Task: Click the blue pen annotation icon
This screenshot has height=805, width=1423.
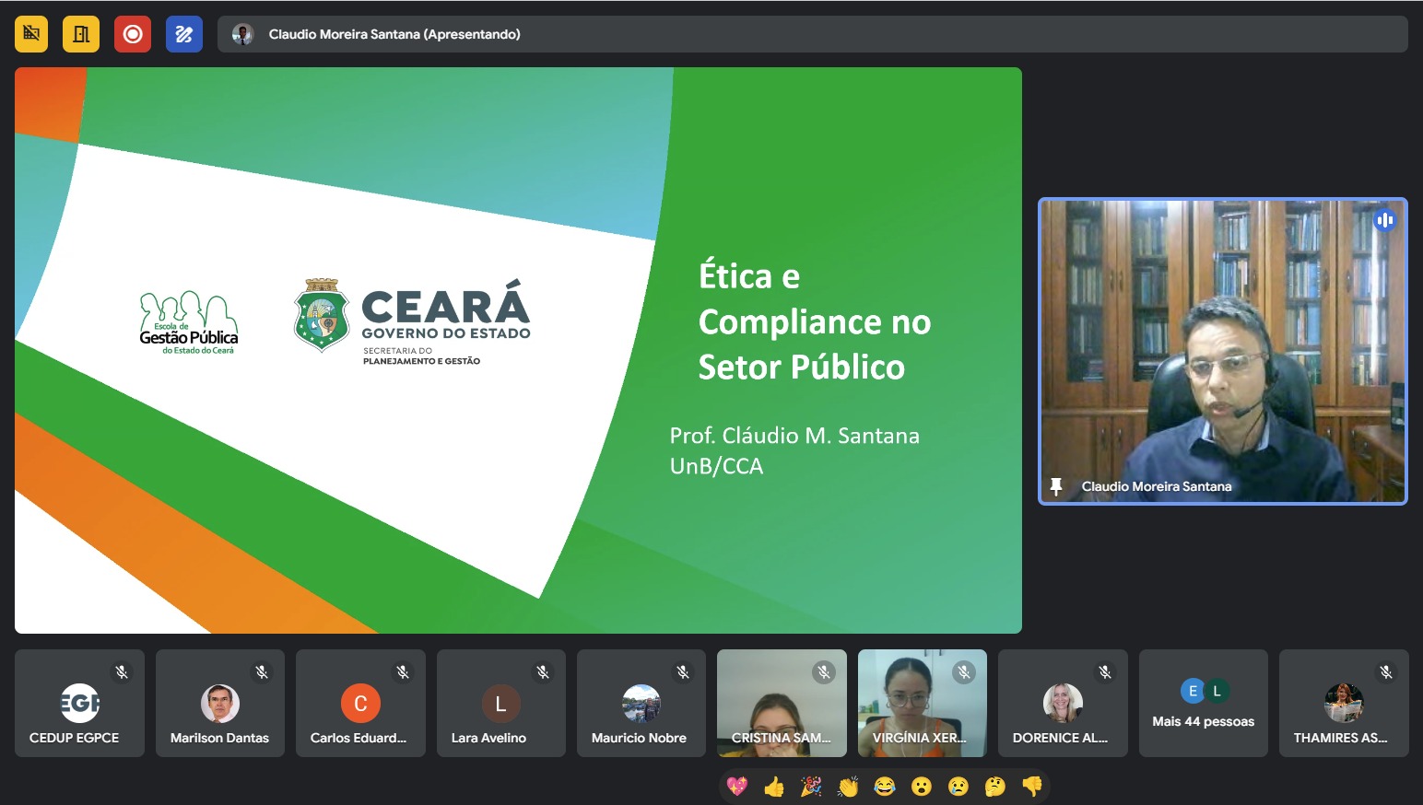Action: coord(184,34)
